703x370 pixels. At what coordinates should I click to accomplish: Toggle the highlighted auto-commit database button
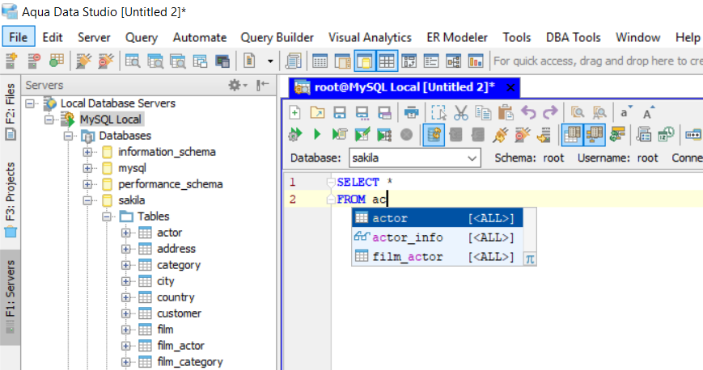(x=434, y=134)
